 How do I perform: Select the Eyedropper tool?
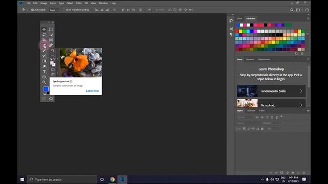tap(44, 45)
